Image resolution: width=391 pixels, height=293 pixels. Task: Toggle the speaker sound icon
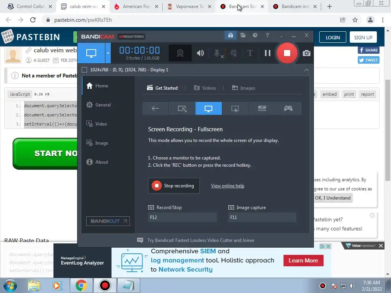[200, 53]
